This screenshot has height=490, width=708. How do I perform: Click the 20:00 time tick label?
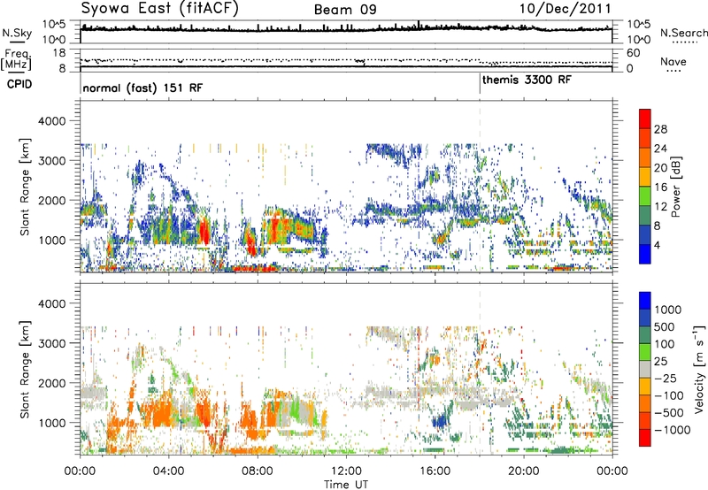523,471
